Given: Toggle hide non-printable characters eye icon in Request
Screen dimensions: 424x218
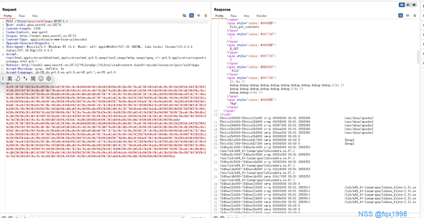Looking at the screenshot, I should (184, 16).
